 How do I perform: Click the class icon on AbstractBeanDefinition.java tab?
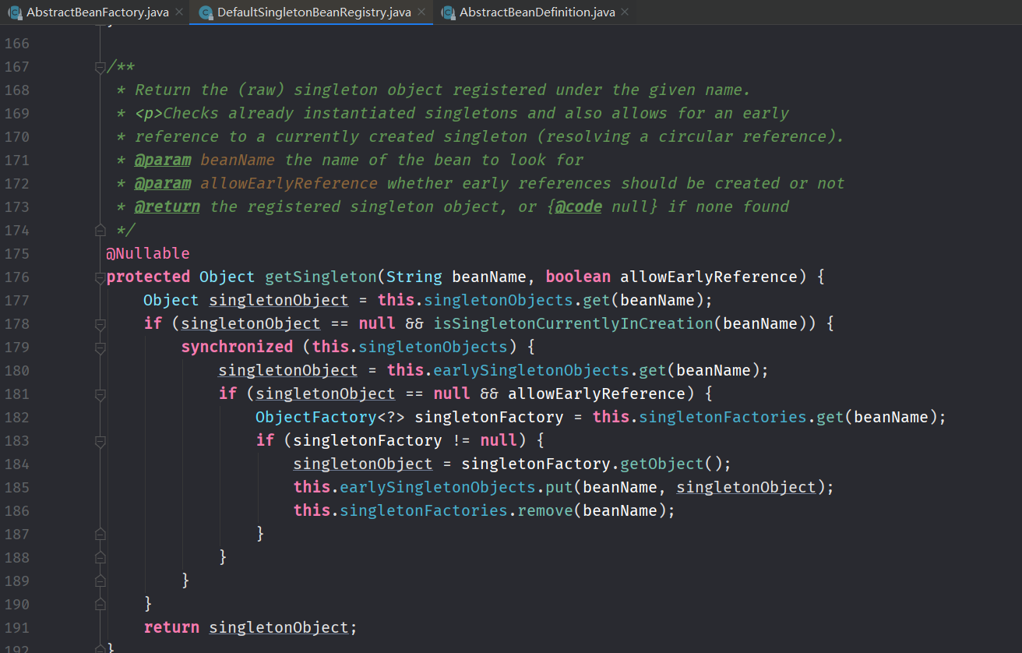(448, 12)
